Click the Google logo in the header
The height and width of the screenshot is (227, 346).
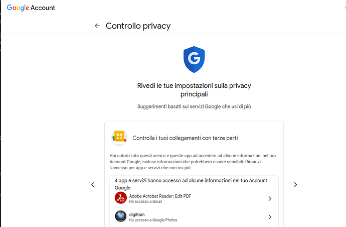[18, 8]
